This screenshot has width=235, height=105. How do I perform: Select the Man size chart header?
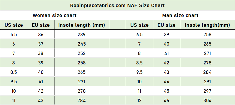tap(180, 15)
